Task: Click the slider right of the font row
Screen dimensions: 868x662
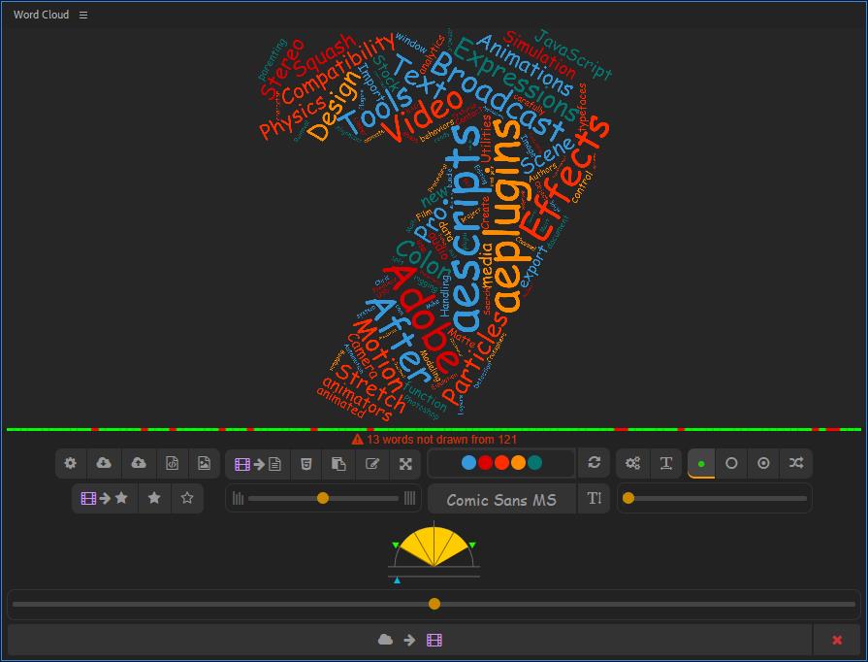Action: tap(715, 498)
